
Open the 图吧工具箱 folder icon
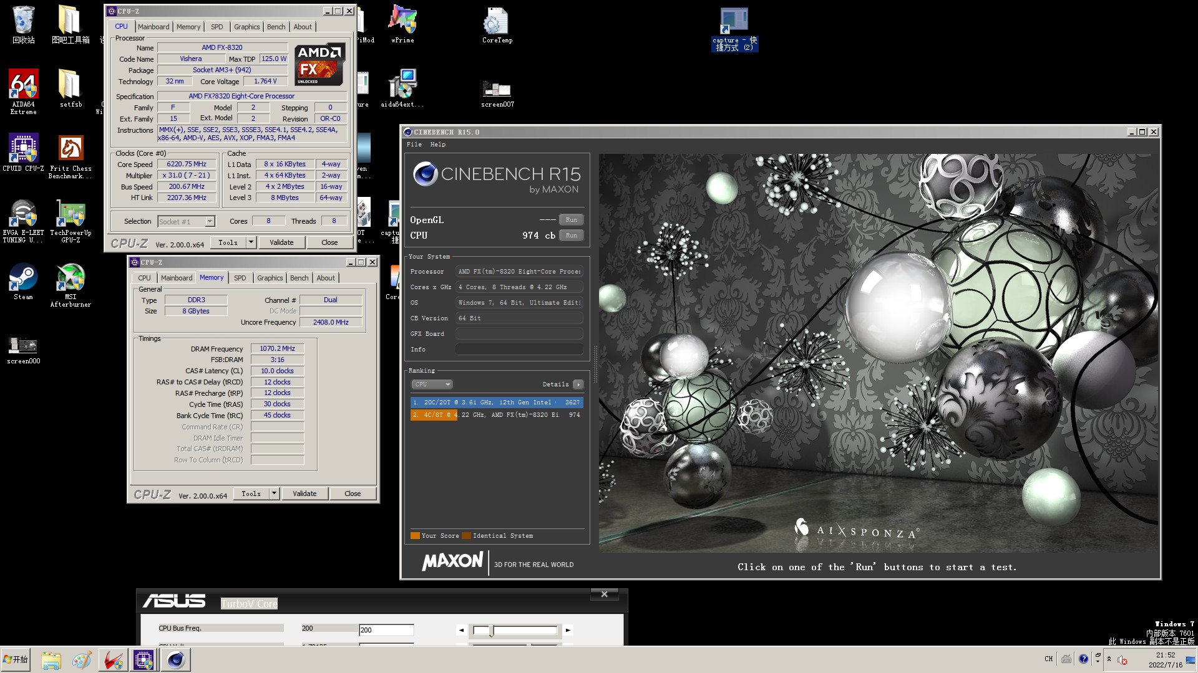71,25
